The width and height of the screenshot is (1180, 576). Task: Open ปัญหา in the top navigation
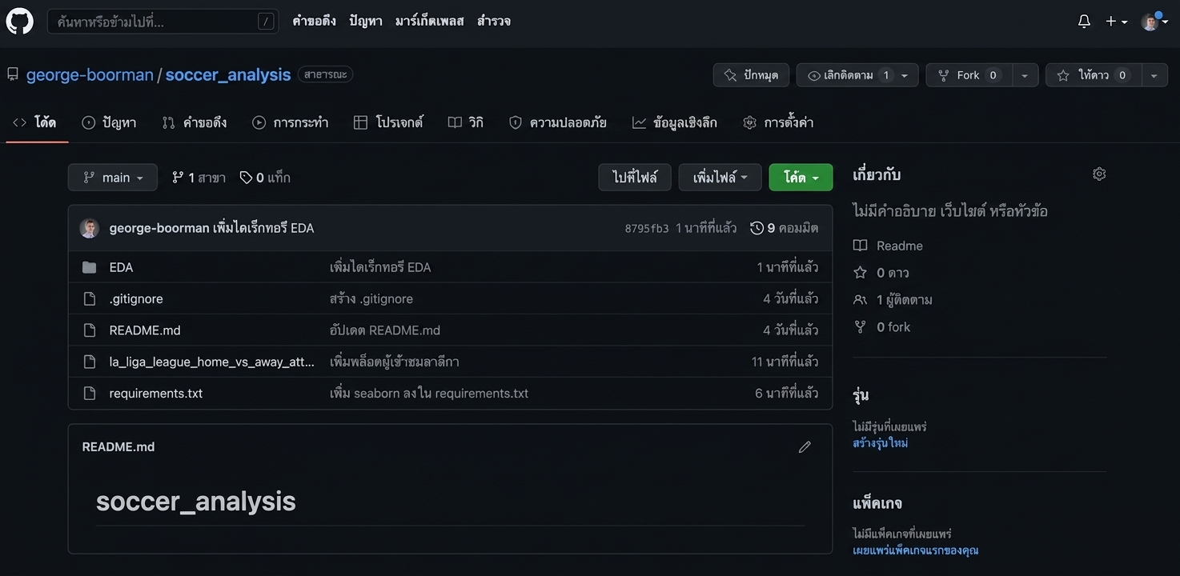(366, 21)
